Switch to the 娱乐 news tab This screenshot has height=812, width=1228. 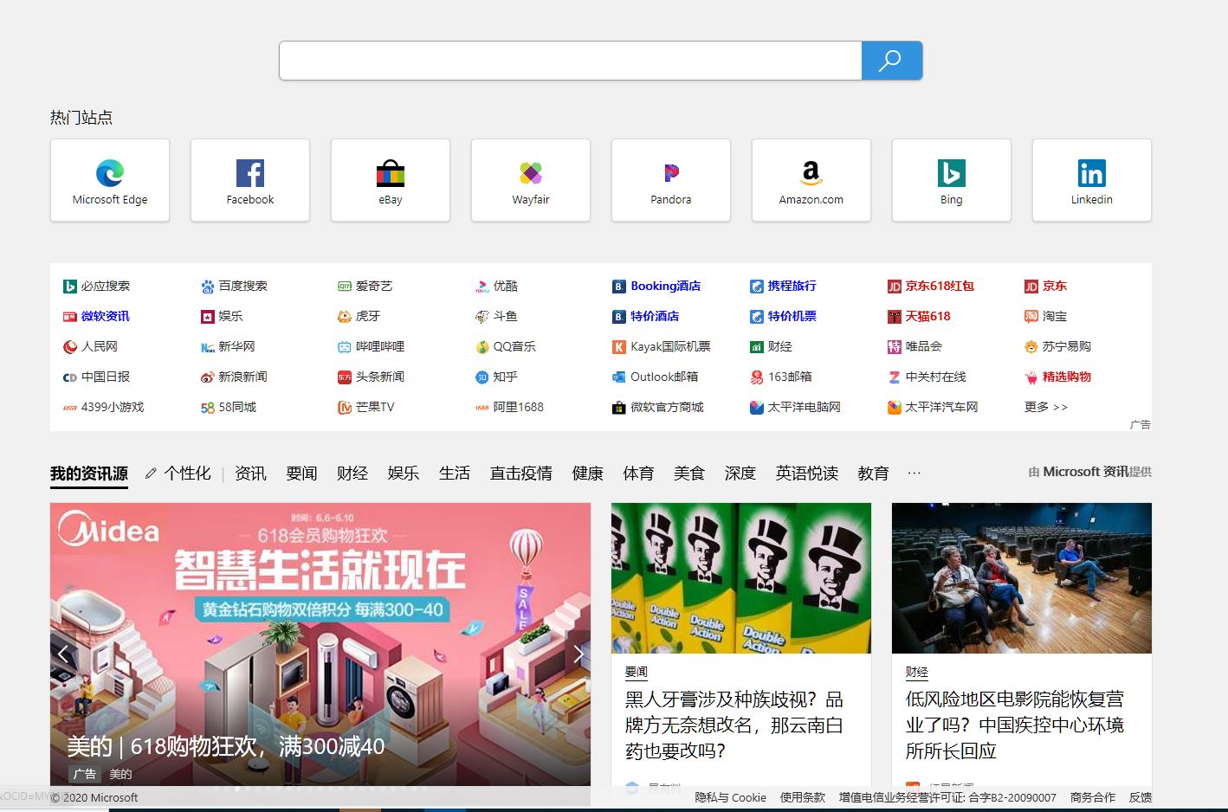click(404, 473)
